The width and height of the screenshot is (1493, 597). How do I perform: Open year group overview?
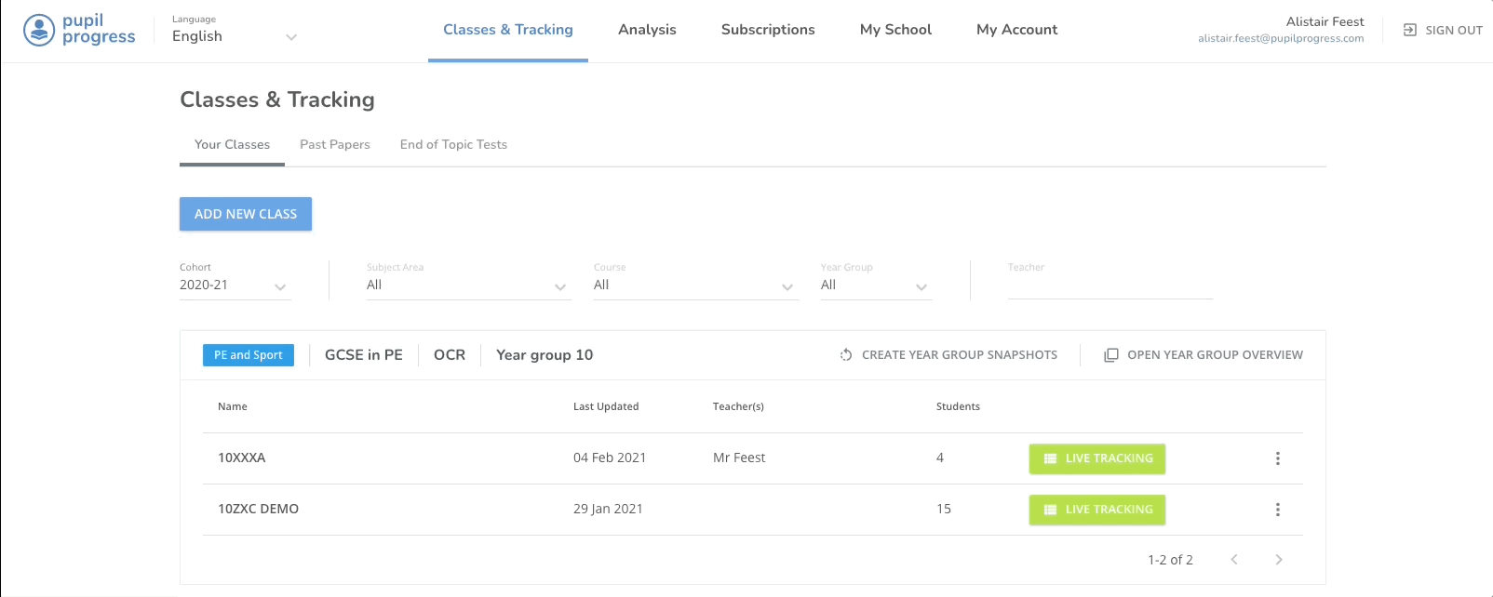coord(1204,355)
